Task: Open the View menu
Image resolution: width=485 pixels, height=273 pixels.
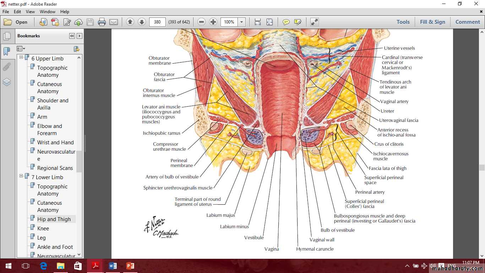Action: (x=30, y=12)
